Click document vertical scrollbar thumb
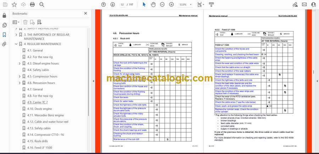 (x=314, y=72)
